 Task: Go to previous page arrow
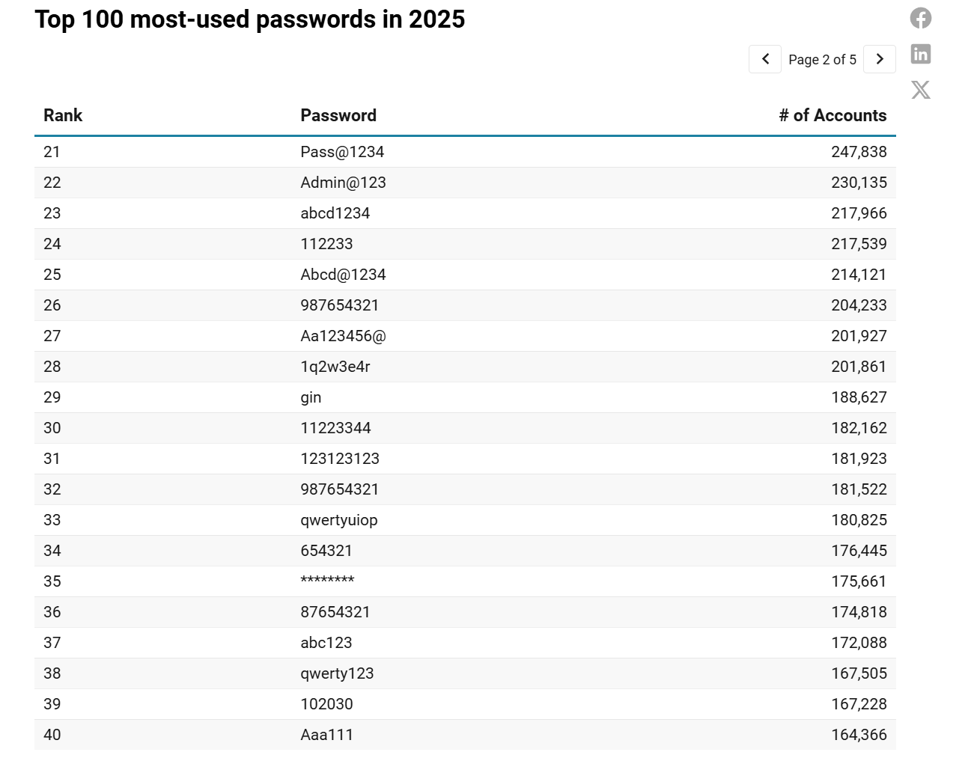point(765,59)
